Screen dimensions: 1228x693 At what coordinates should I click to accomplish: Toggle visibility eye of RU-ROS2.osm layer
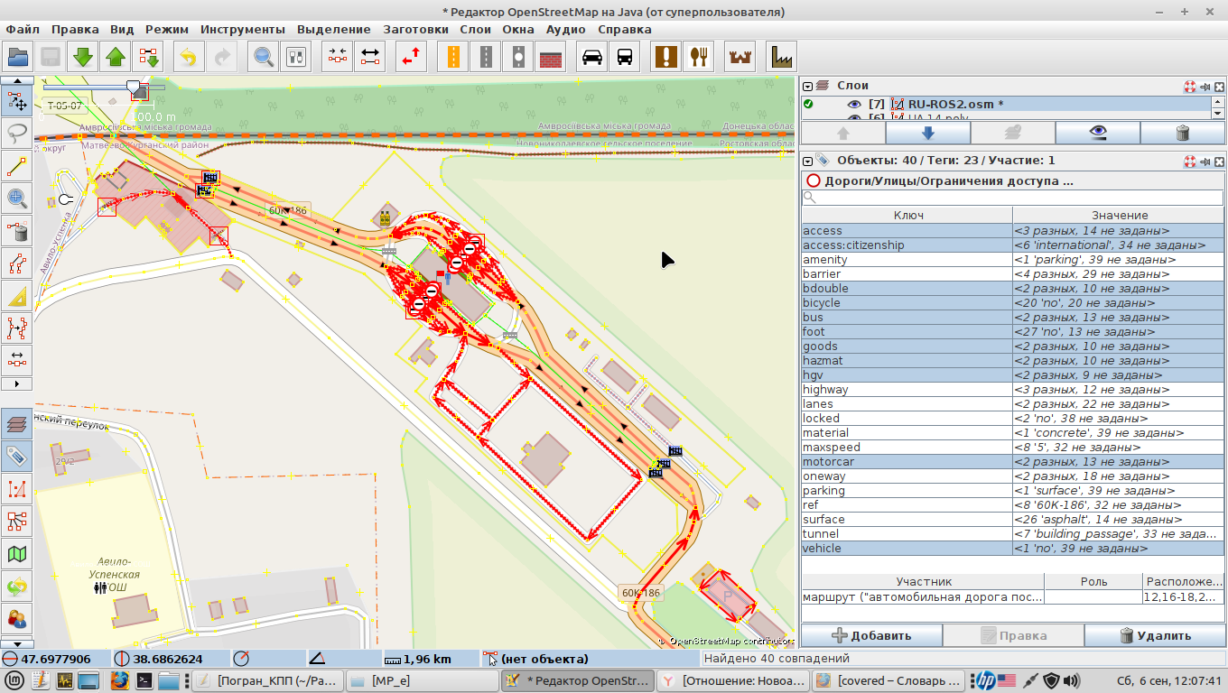click(x=853, y=105)
